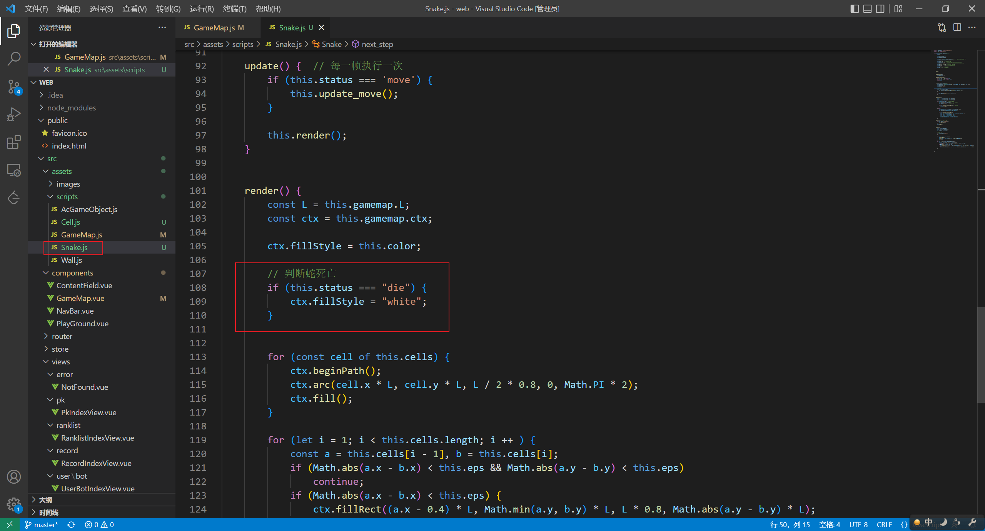Image resolution: width=985 pixels, height=531 pixels.
Task: Switch to the GameMap.js editor tab
Action: tap(218, 27)
